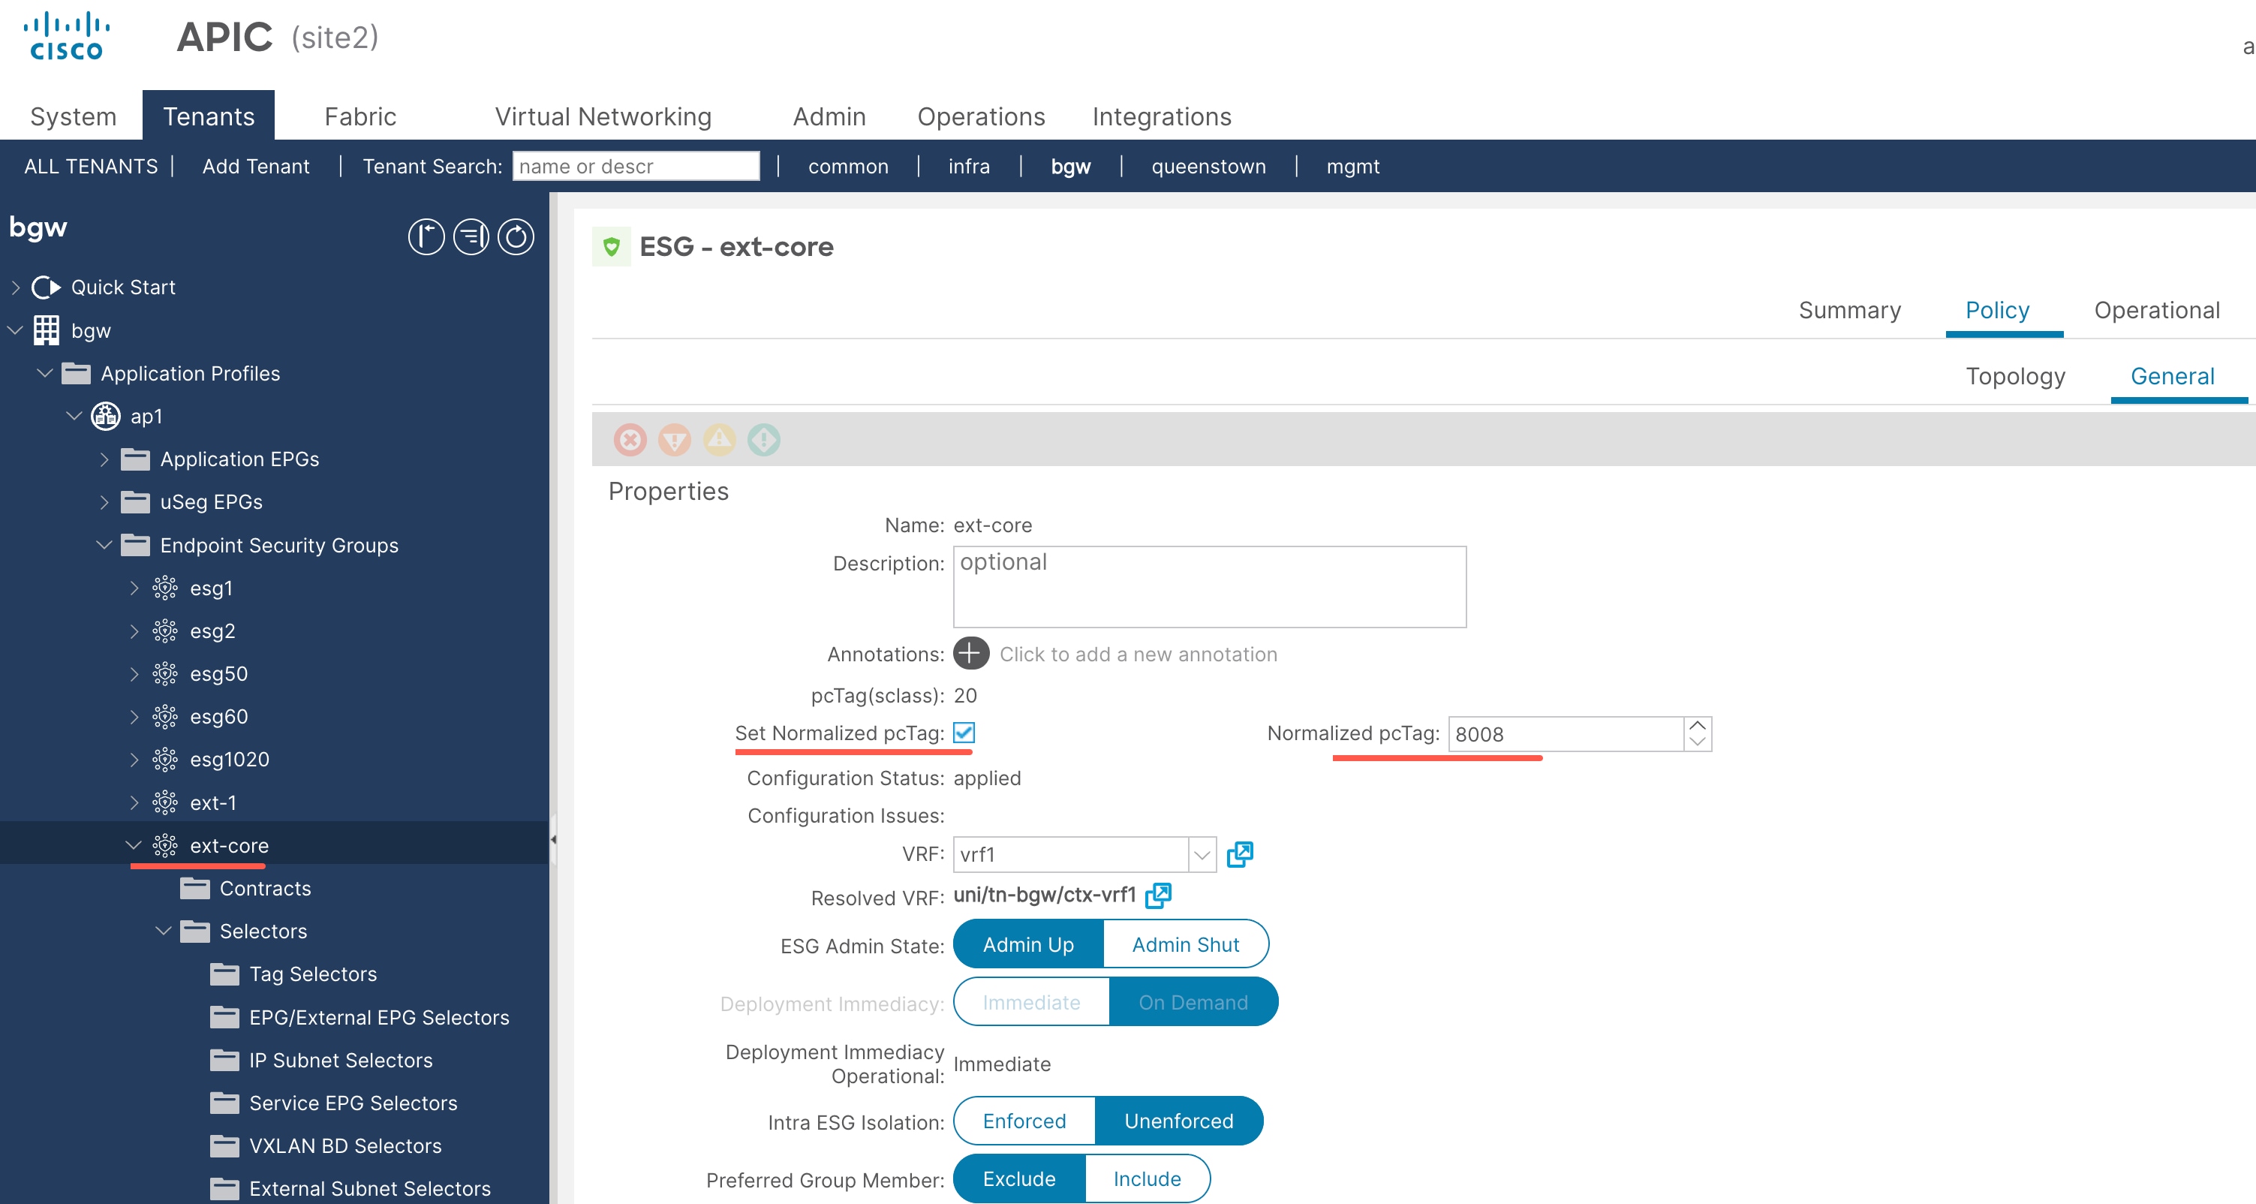Open the VRF dropdown

coord(1202,853)
